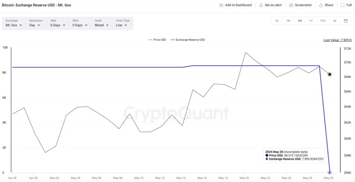This screenshot has height=182, width=355.
Task: Click the Price USD black data point marker
Action: [330, 75]
